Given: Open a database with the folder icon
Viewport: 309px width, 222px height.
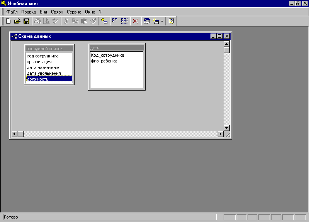Looking at the screenshot, I should tap(17, 21).
